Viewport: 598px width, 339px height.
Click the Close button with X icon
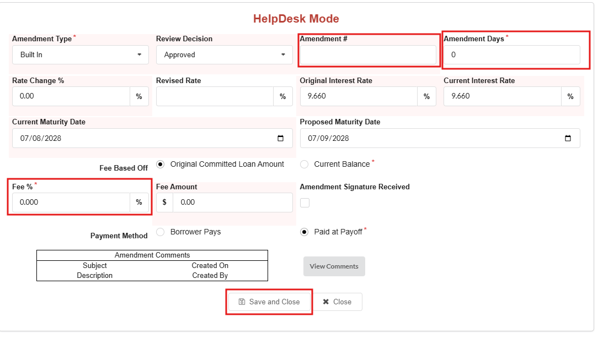337,302
